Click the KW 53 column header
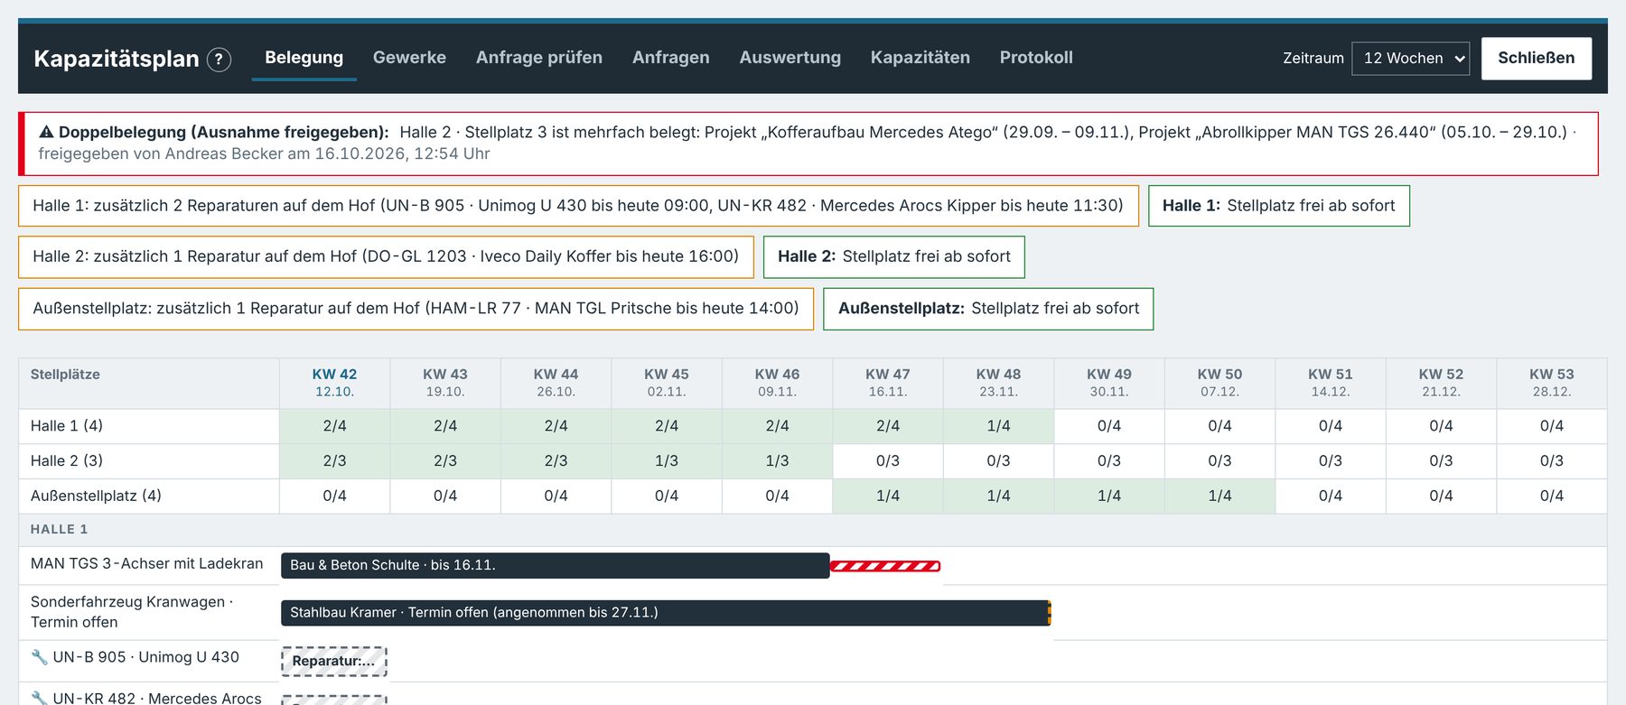The width and height of the screenshot is (1626, 705). click(x=1552, y=383)
